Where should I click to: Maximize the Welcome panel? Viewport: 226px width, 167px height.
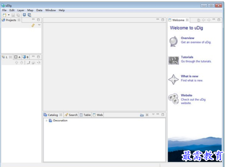coord(219,20)
